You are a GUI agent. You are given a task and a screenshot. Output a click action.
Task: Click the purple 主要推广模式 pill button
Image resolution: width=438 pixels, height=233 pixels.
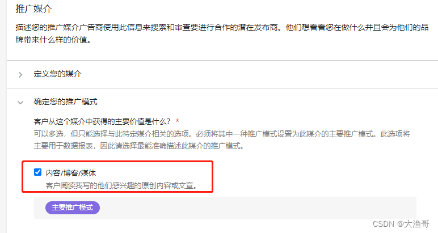[x=73, y=207]
